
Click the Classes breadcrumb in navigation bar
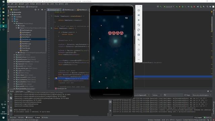pos(21,7)
